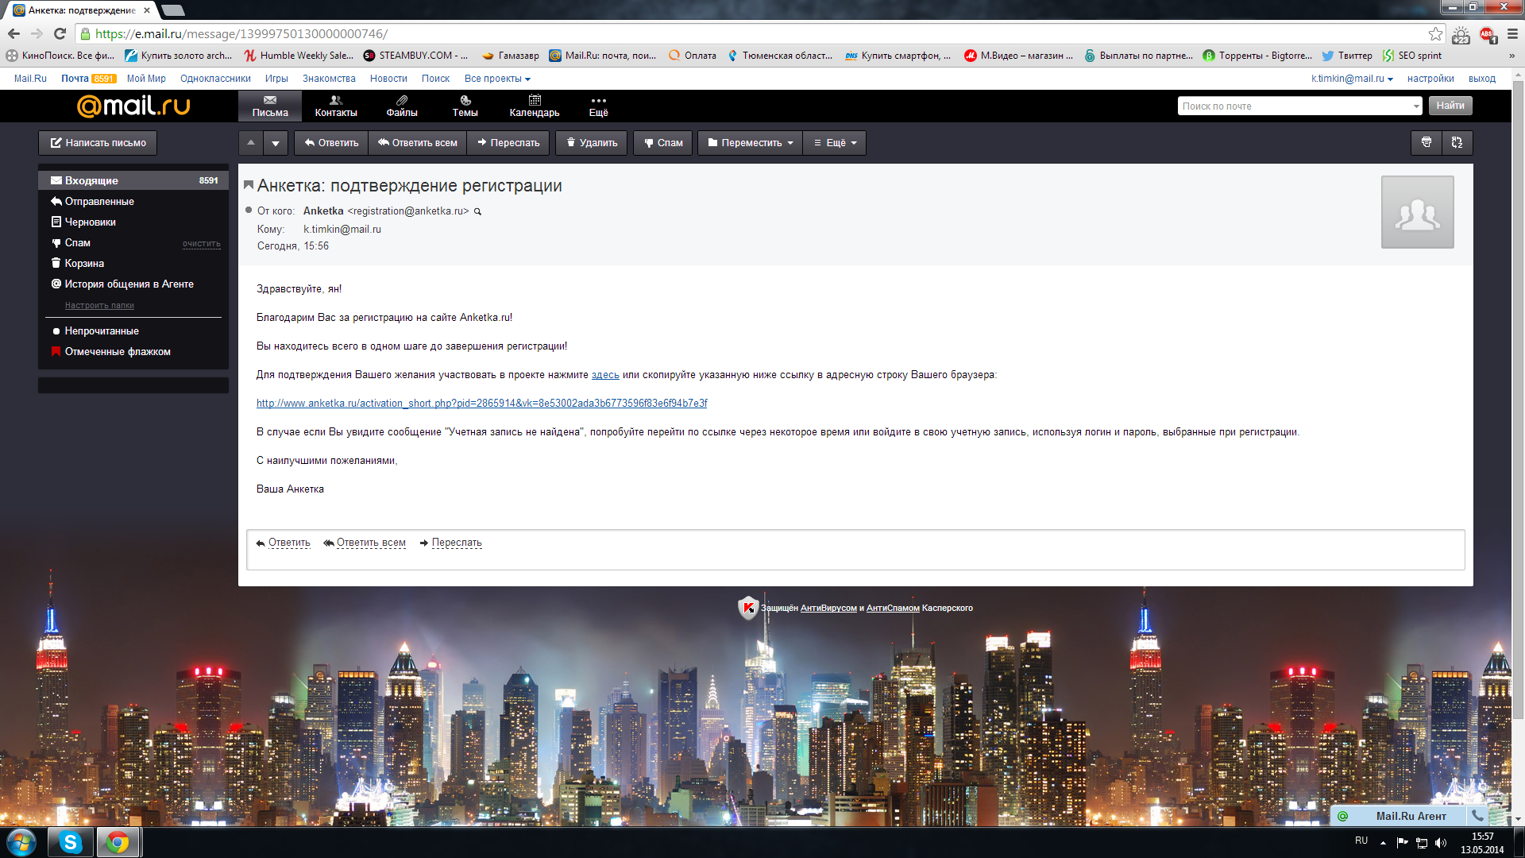Open the anketka activation link

tap(481, 403)
